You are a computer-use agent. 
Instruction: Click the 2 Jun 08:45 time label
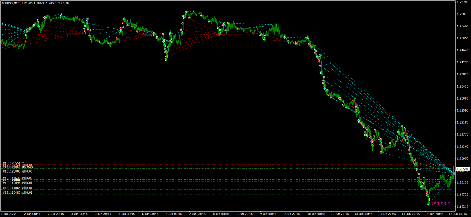32,214
